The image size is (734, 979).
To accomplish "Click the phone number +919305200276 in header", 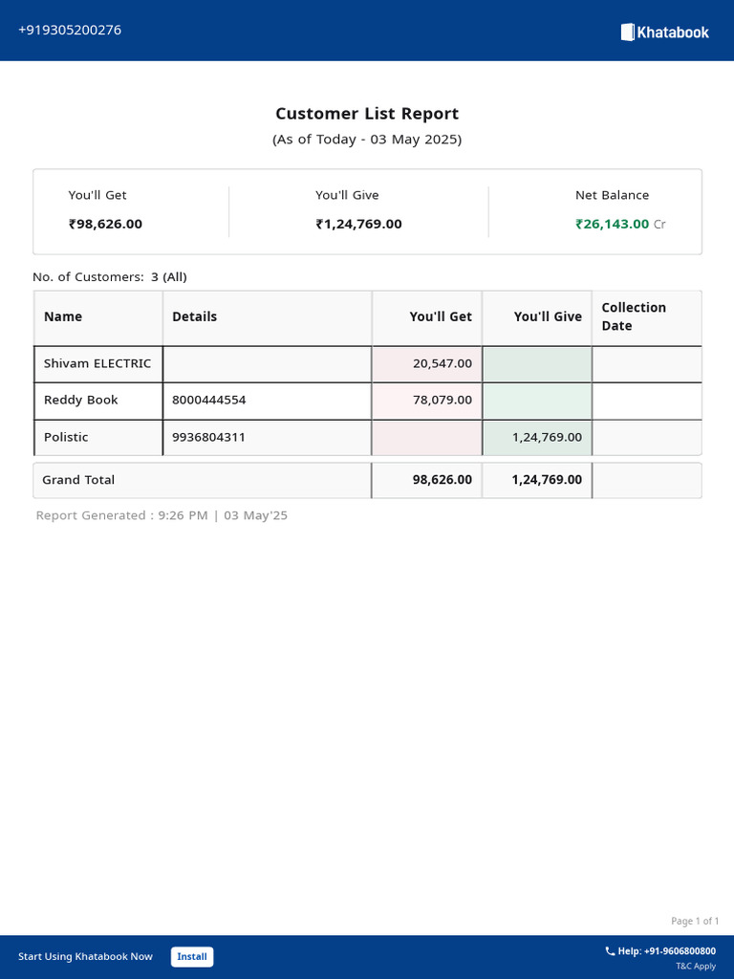I will (70, 30).
